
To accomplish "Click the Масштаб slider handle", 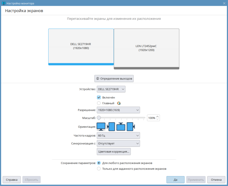I will click(x=99, y=118).
